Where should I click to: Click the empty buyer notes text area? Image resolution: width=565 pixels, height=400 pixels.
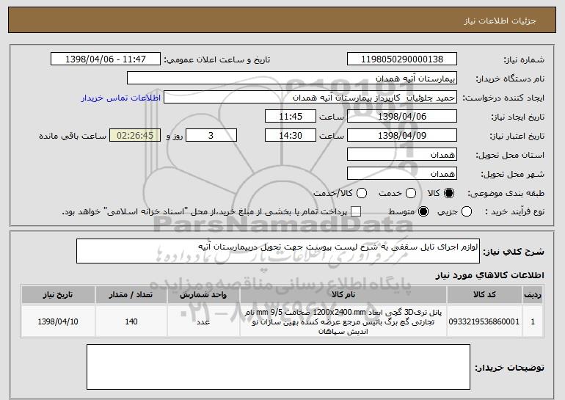pos(278,367)
